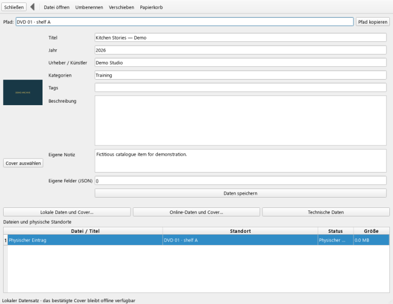
Task: Move entry to Papierkorb
Action: click(151, 7)
